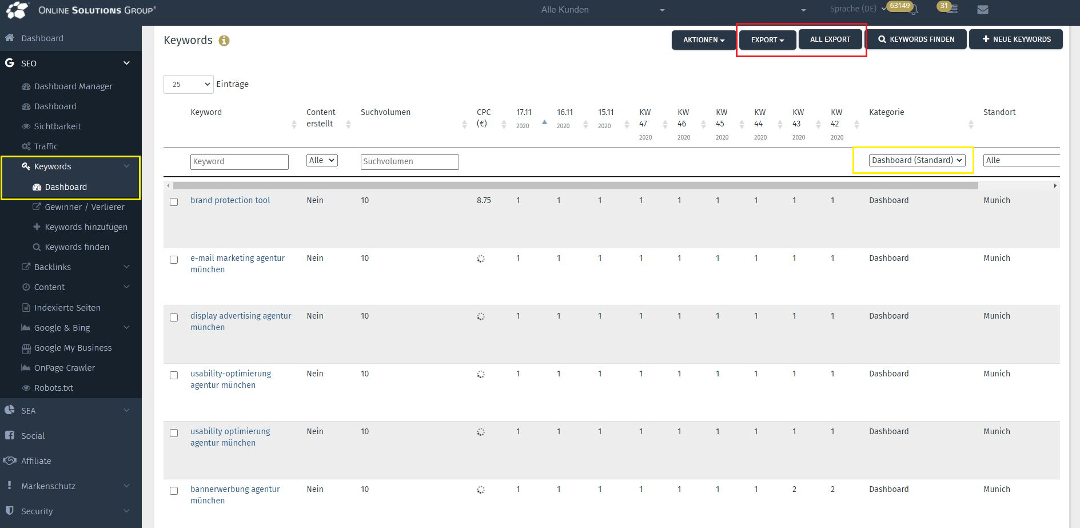The image size is (1080, 528).
Task: Click the Keywords info icon
Action: tap(224, 41)
